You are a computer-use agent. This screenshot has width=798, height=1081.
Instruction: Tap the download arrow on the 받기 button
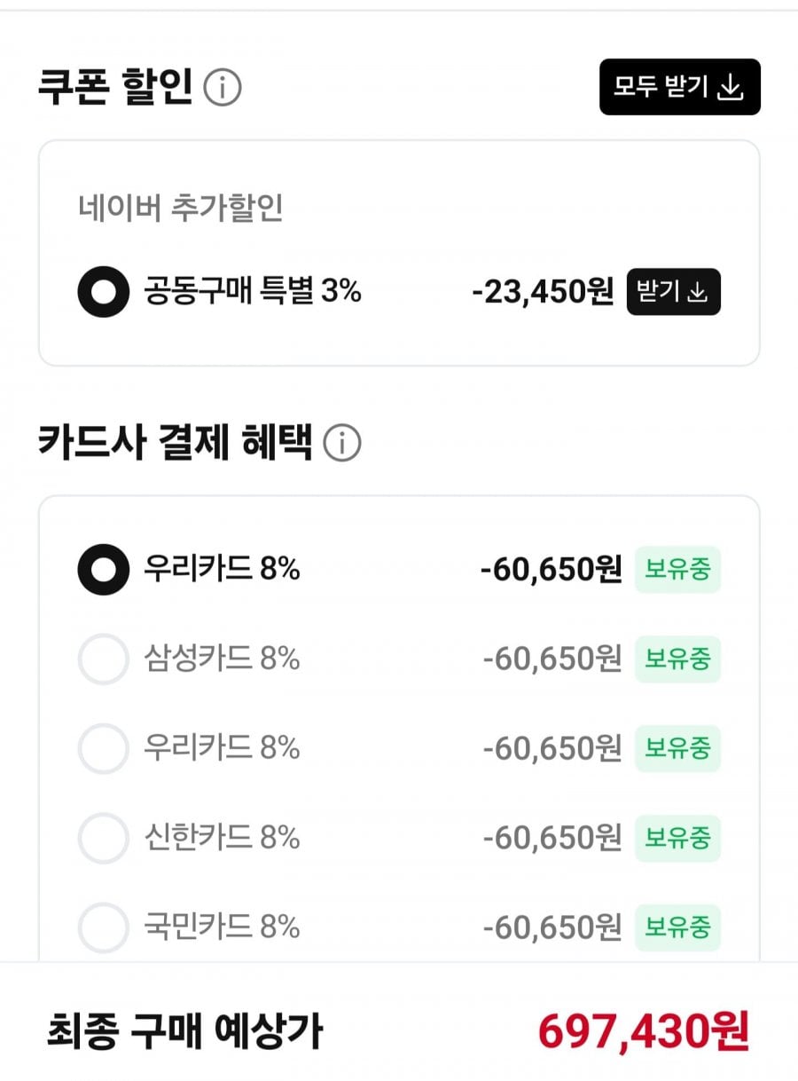point(698,292)
